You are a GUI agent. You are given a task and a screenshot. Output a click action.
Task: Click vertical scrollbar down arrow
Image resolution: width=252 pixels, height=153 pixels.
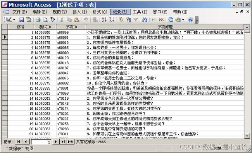pyautogui.click(x=247, y=136)
